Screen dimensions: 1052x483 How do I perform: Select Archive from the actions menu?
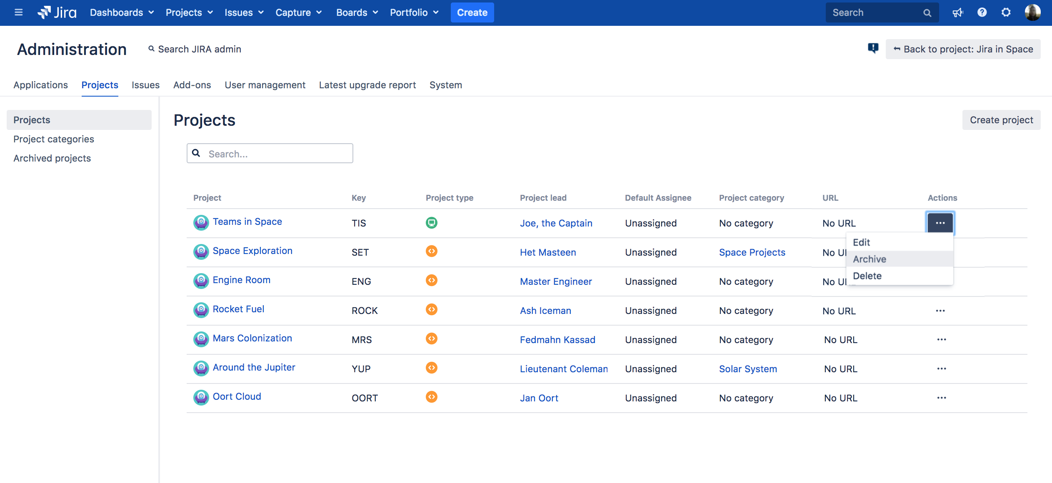pyautogui.click(x=900, y=259)
